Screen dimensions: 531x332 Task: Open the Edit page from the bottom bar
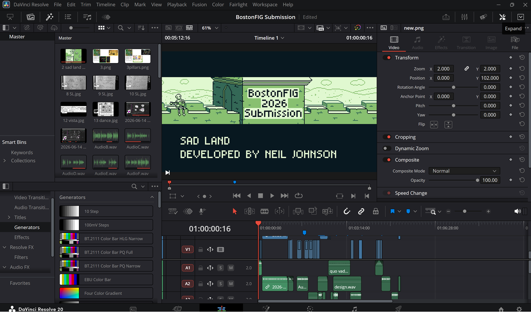click(x=221, y=309)
